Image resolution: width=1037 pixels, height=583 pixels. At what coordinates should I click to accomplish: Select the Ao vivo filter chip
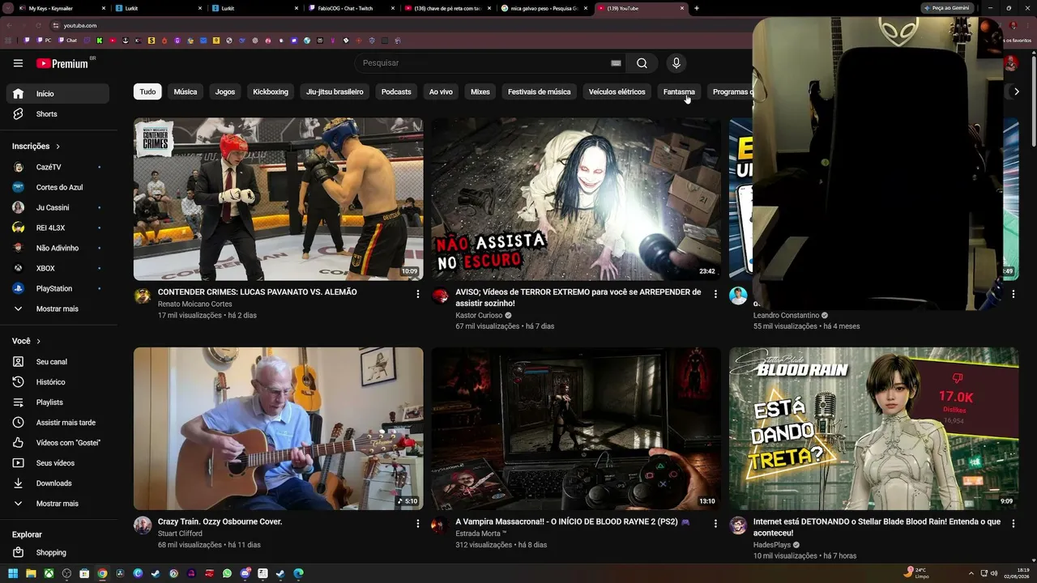click(x=441, y=91)
